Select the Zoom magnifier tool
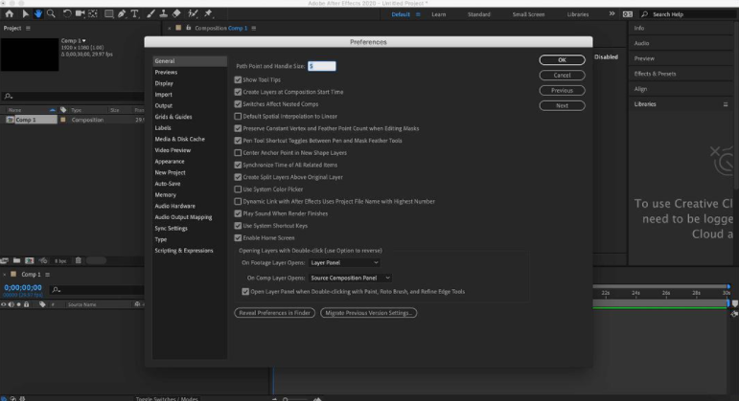The image size is (739, 401). (x=51, y=13)
